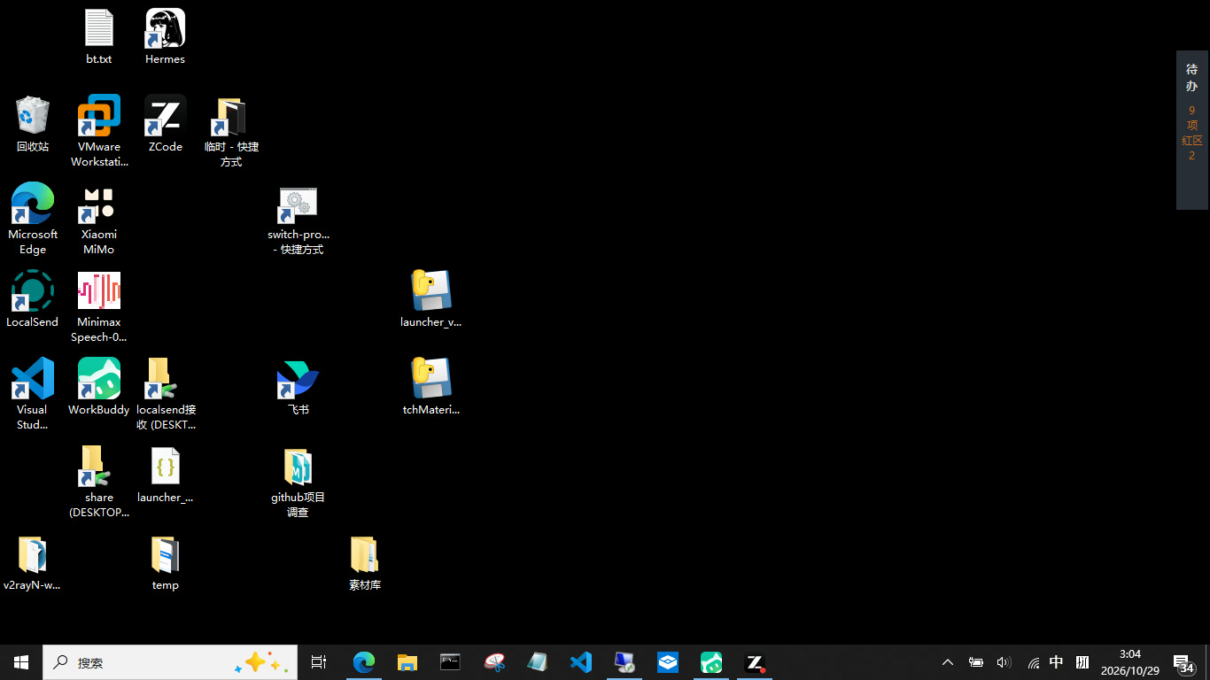Select the 回收站 recycle bin icon
Image resolution: width=1210 pixels, height=680 pixels.
33,124
